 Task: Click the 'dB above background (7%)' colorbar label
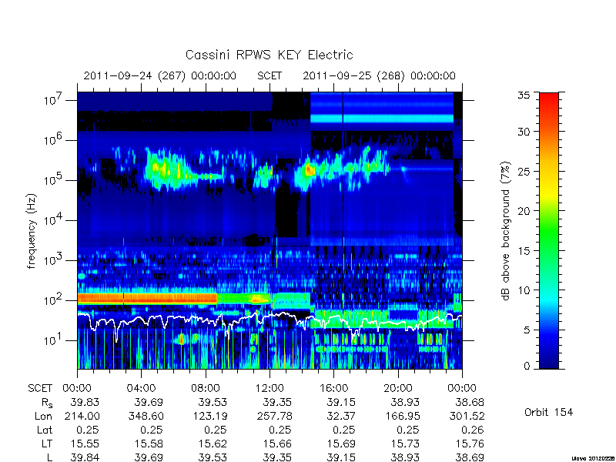pos(506,231)
